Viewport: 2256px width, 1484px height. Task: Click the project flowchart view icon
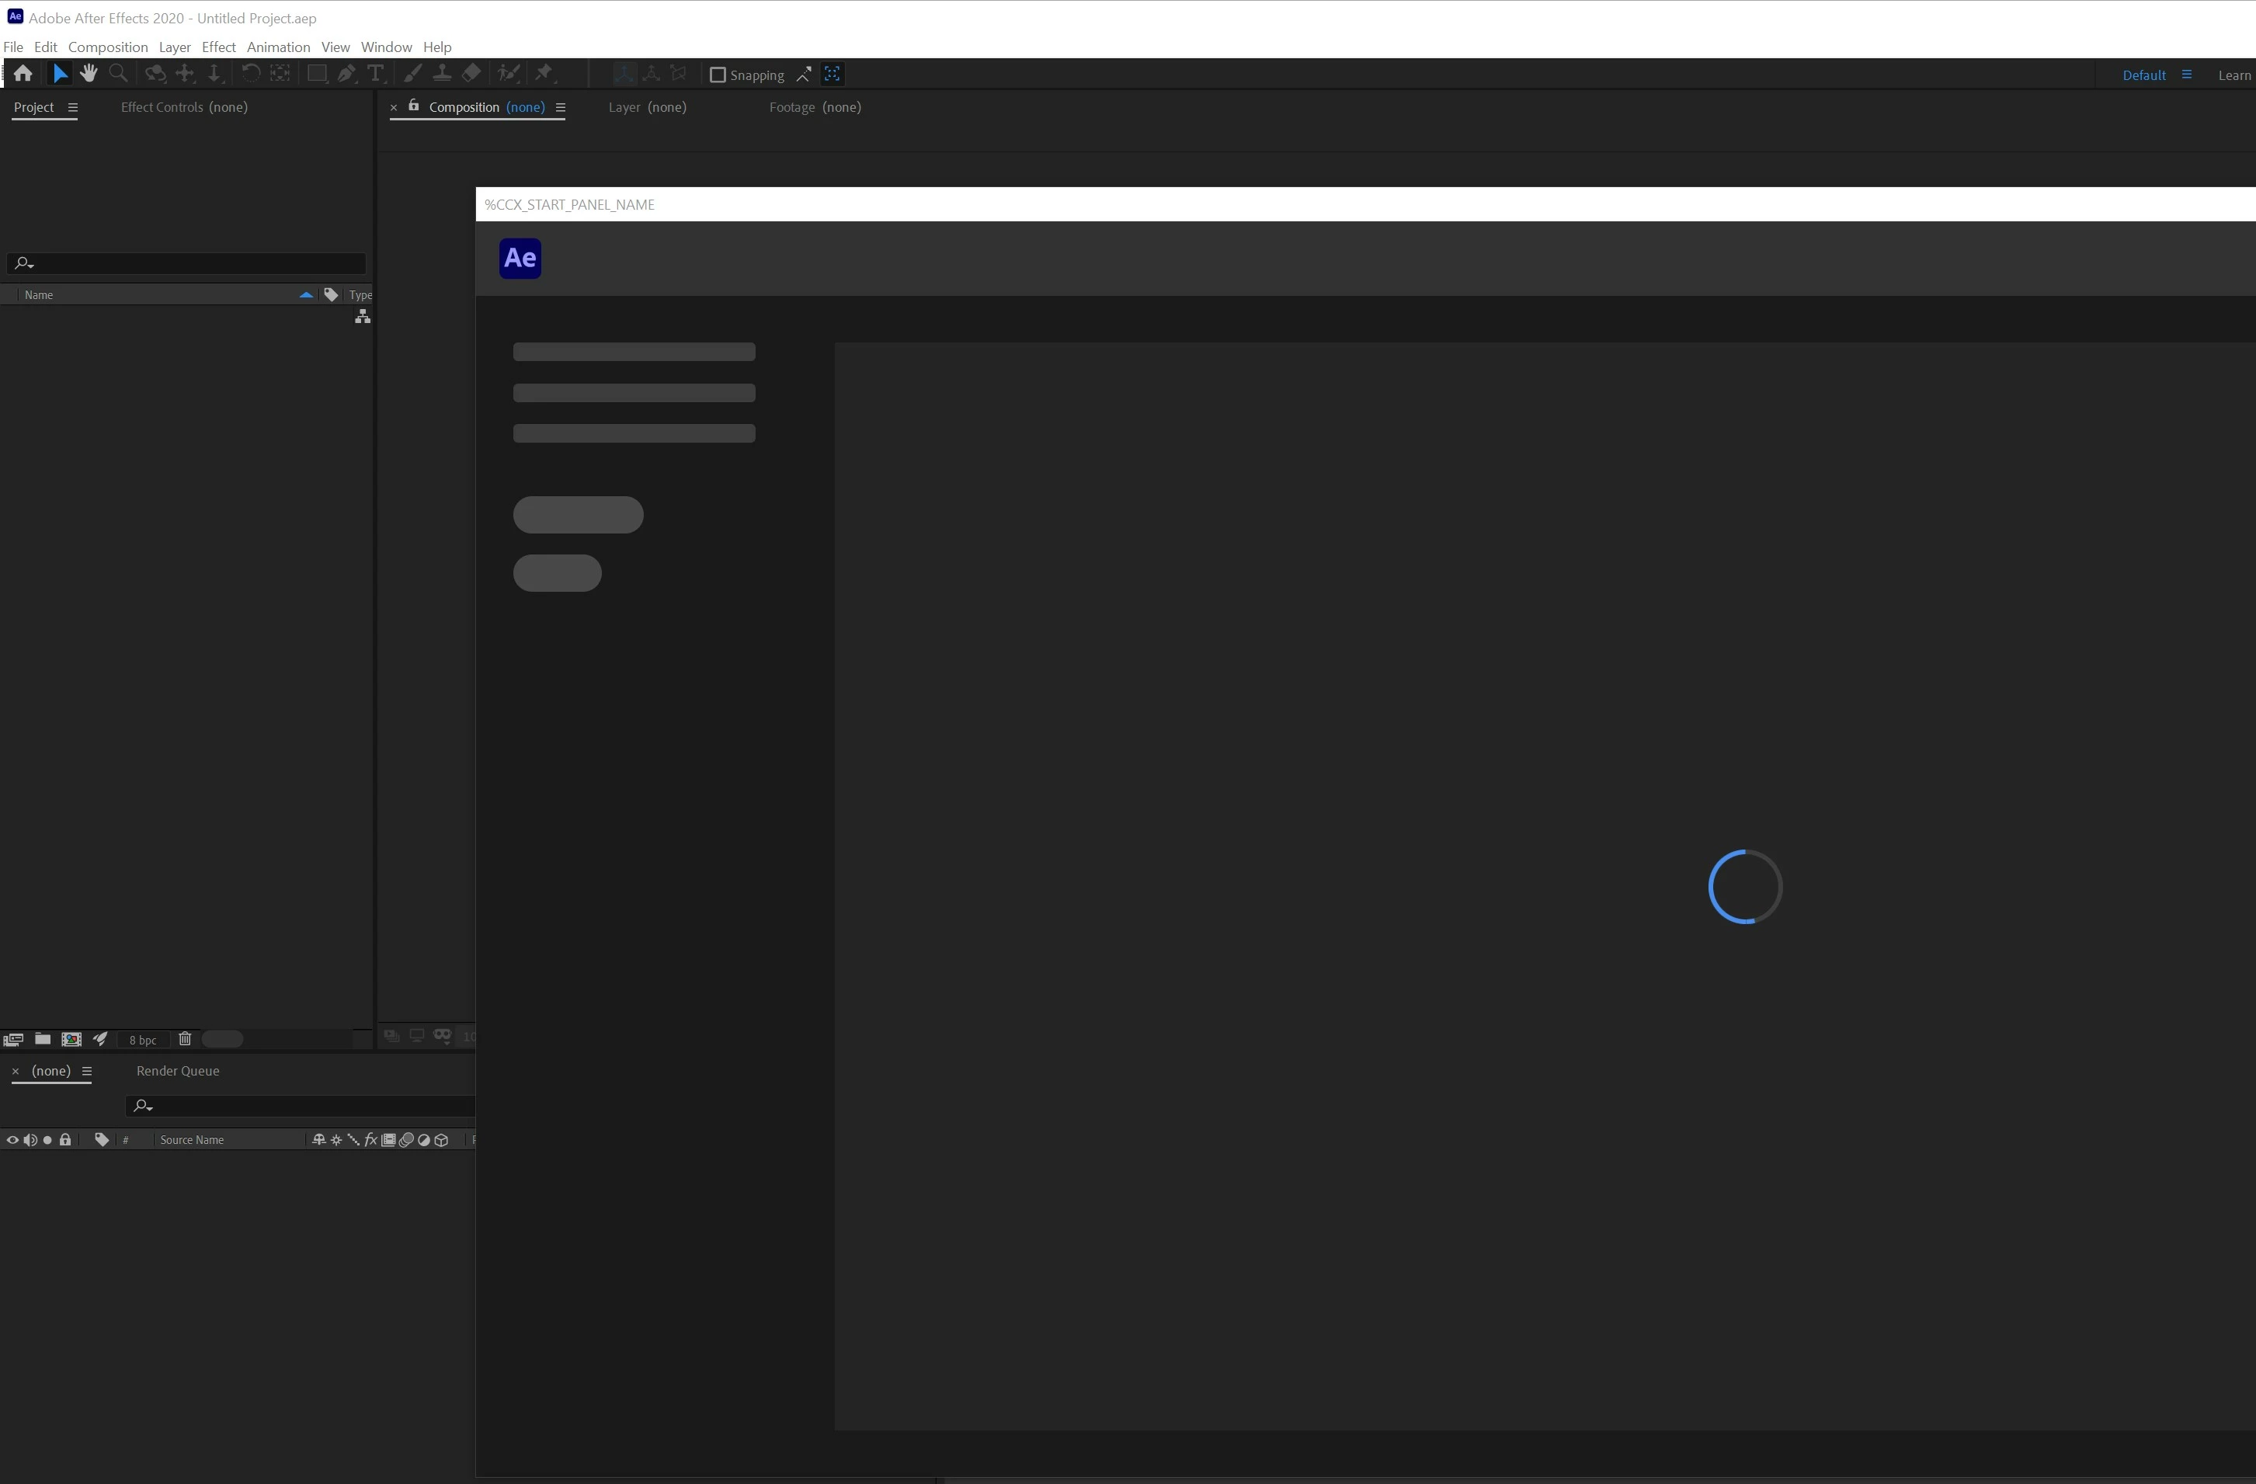(x=362, y=318)
